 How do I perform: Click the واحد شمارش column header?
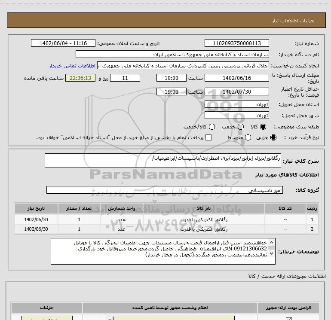122,208
